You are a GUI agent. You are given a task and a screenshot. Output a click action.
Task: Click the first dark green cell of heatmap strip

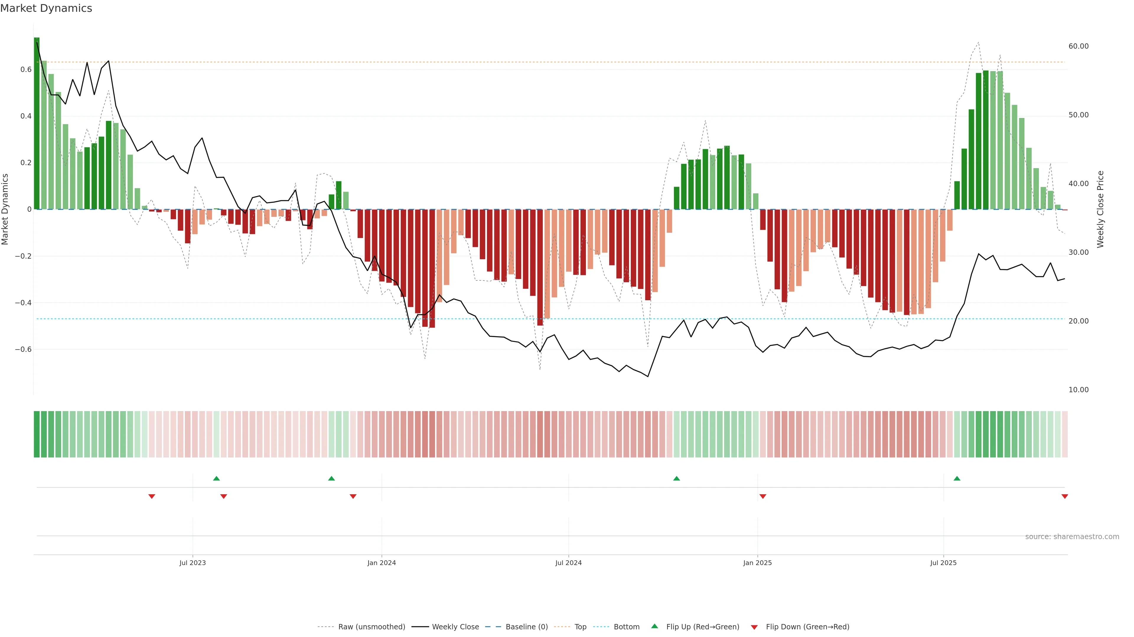pyautogui.click(x=37, y=434)
